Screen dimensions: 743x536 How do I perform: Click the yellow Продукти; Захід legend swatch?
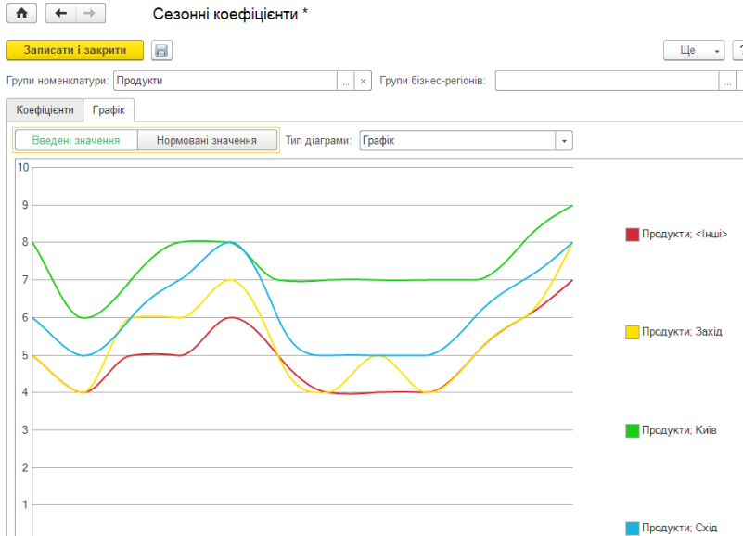click(632, 332)
